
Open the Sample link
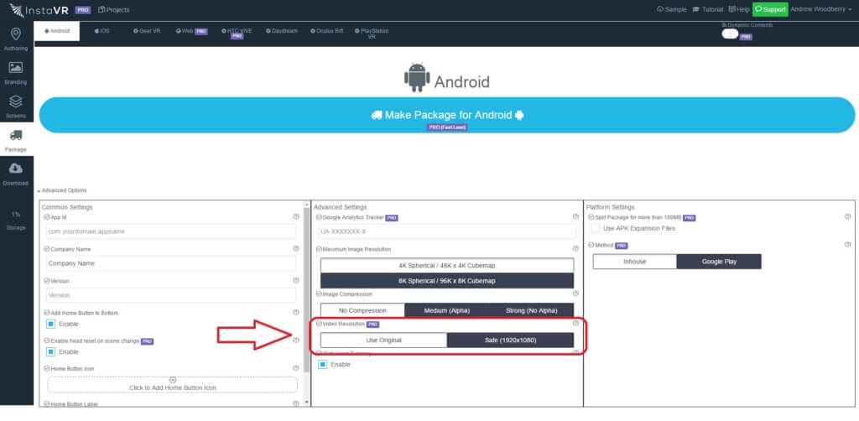click(672, 9)
